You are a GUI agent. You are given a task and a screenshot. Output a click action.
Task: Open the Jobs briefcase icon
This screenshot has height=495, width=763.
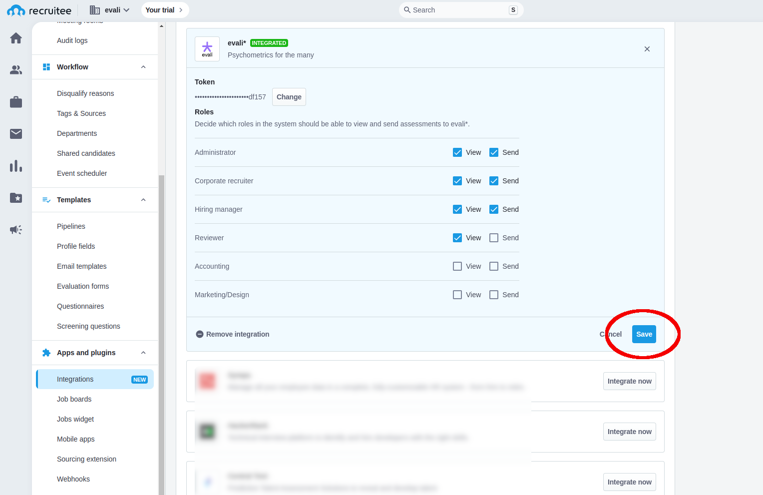click(16, 102)
